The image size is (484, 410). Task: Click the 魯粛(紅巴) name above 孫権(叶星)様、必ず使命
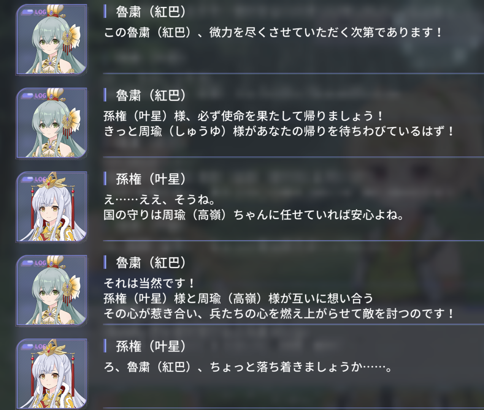click(x=151, y=95)
